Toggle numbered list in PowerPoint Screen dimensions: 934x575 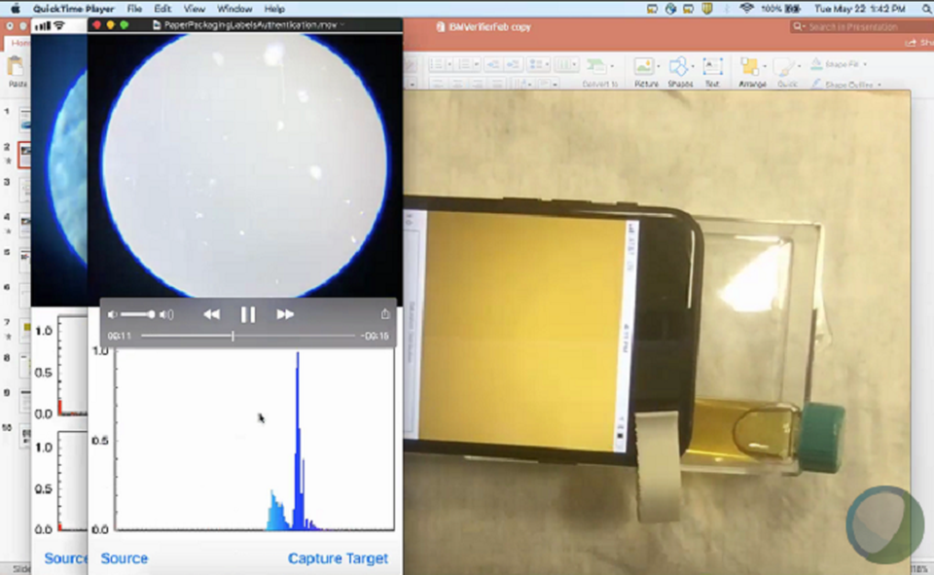pos(465,64)
